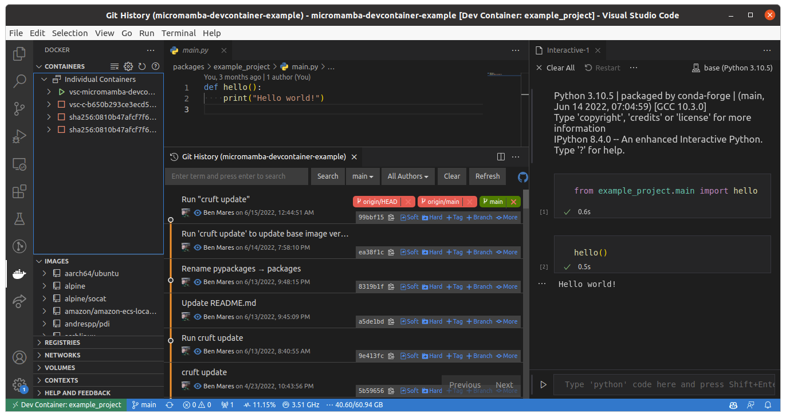
Task: Split the Git History editor
Action: pyautogui.click(x=501, y=156)
